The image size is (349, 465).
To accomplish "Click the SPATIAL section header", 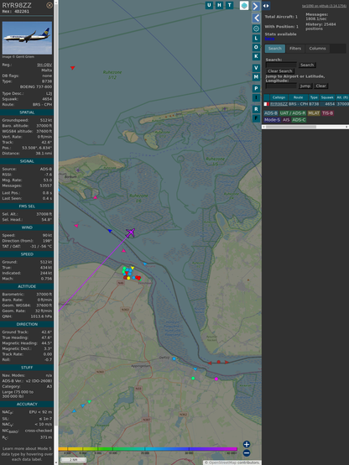I will [27, 112].
